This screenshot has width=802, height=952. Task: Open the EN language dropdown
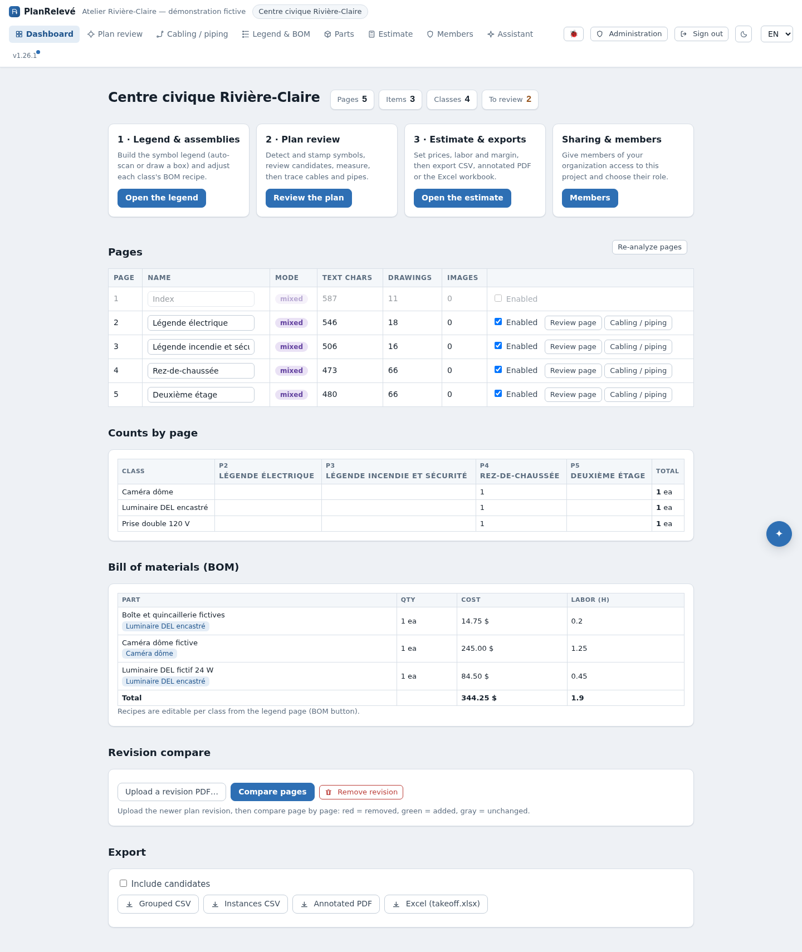(776, 34)
